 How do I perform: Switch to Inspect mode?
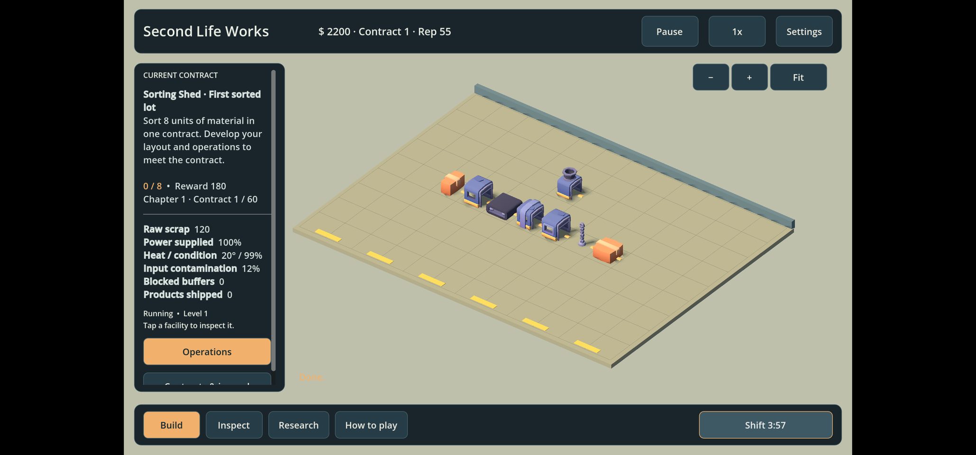pos(234,425)
